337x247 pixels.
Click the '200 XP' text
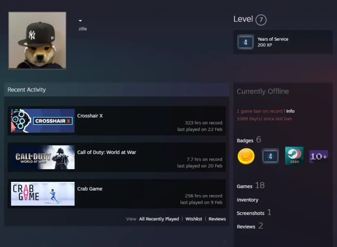pyautogui.click(x=264, y=45)
